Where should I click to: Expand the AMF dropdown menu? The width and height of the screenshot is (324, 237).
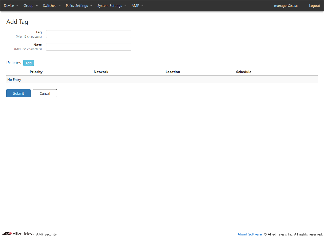(137, 6)
